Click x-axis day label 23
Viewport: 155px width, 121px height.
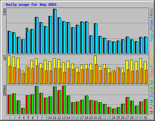[x=109, y=118]
